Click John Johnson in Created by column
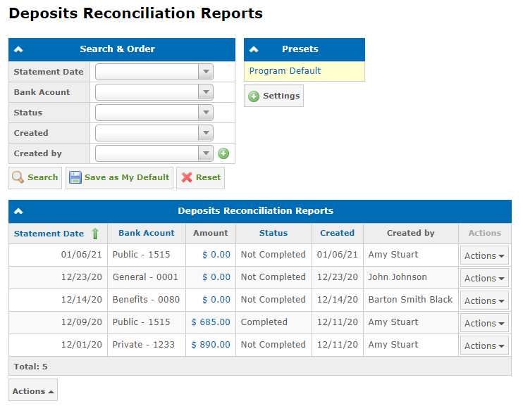The height and width of the screenshot is (406, 523). click(x=398, y=277)
